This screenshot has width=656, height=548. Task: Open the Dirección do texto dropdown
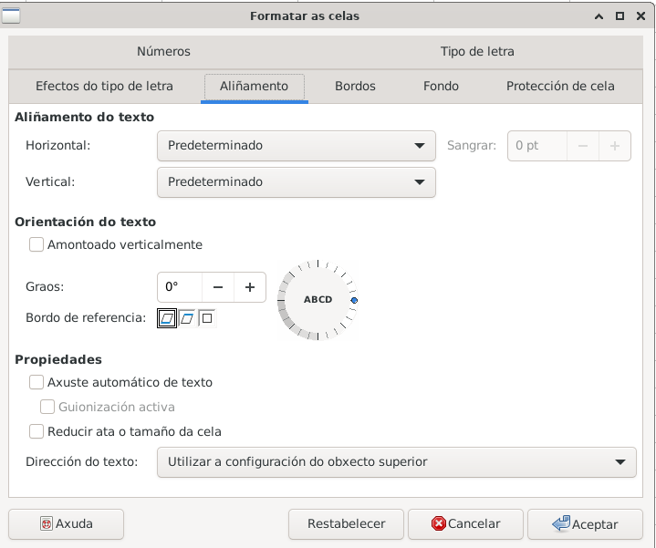397,462
